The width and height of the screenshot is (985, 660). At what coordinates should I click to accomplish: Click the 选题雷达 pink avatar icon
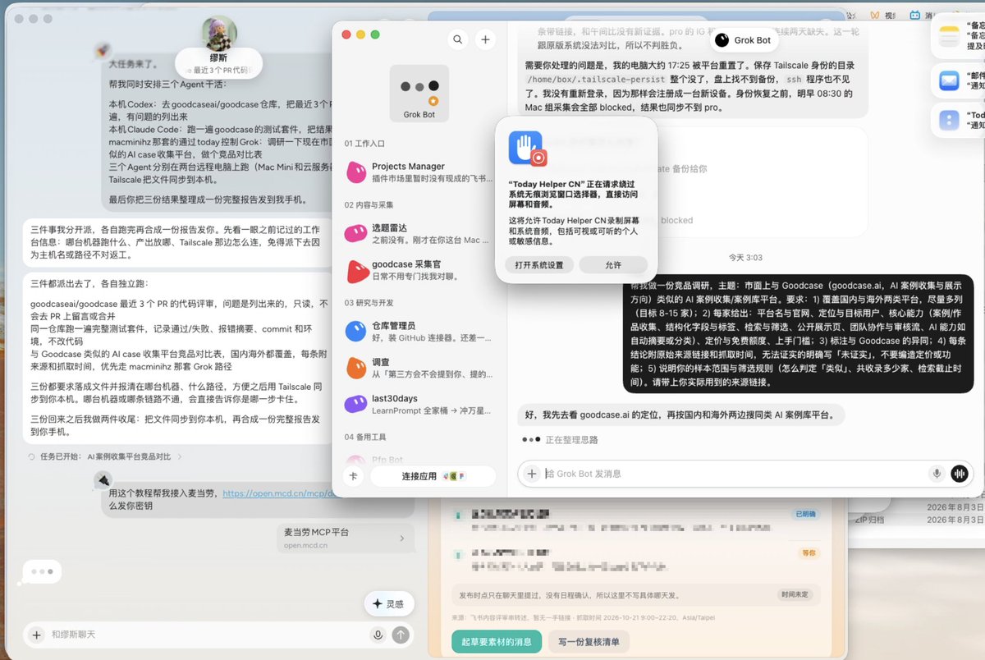355,234
